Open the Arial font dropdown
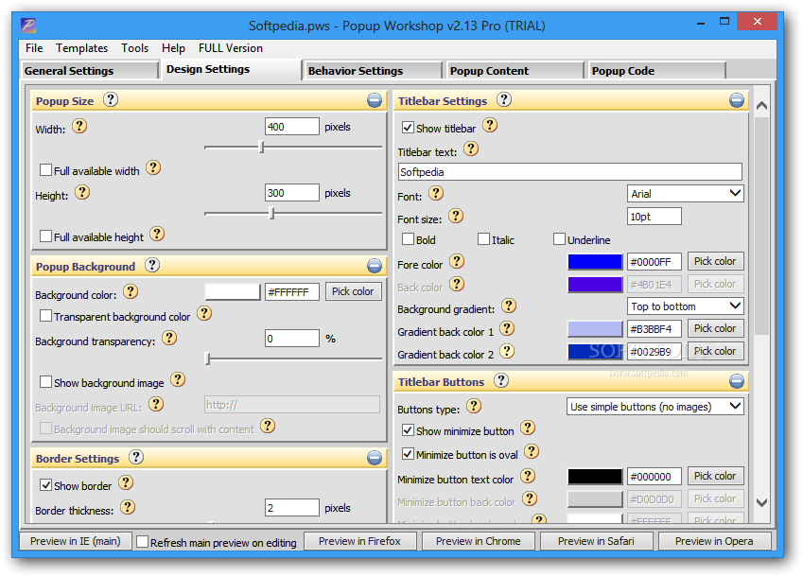The height and width of the screenshot is (577, 803). (x=685, y=194)
